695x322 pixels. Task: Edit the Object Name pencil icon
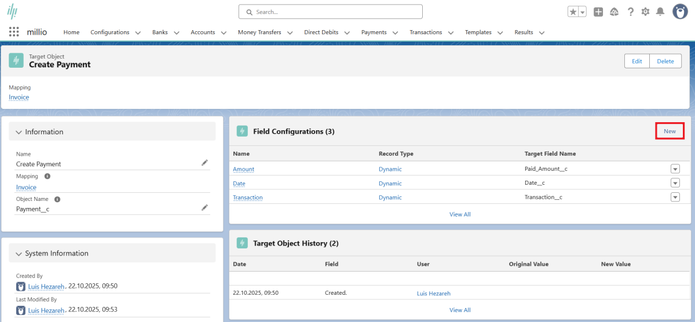pos(204,207)
